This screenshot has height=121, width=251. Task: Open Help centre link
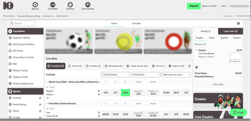[x=62, y=16]
